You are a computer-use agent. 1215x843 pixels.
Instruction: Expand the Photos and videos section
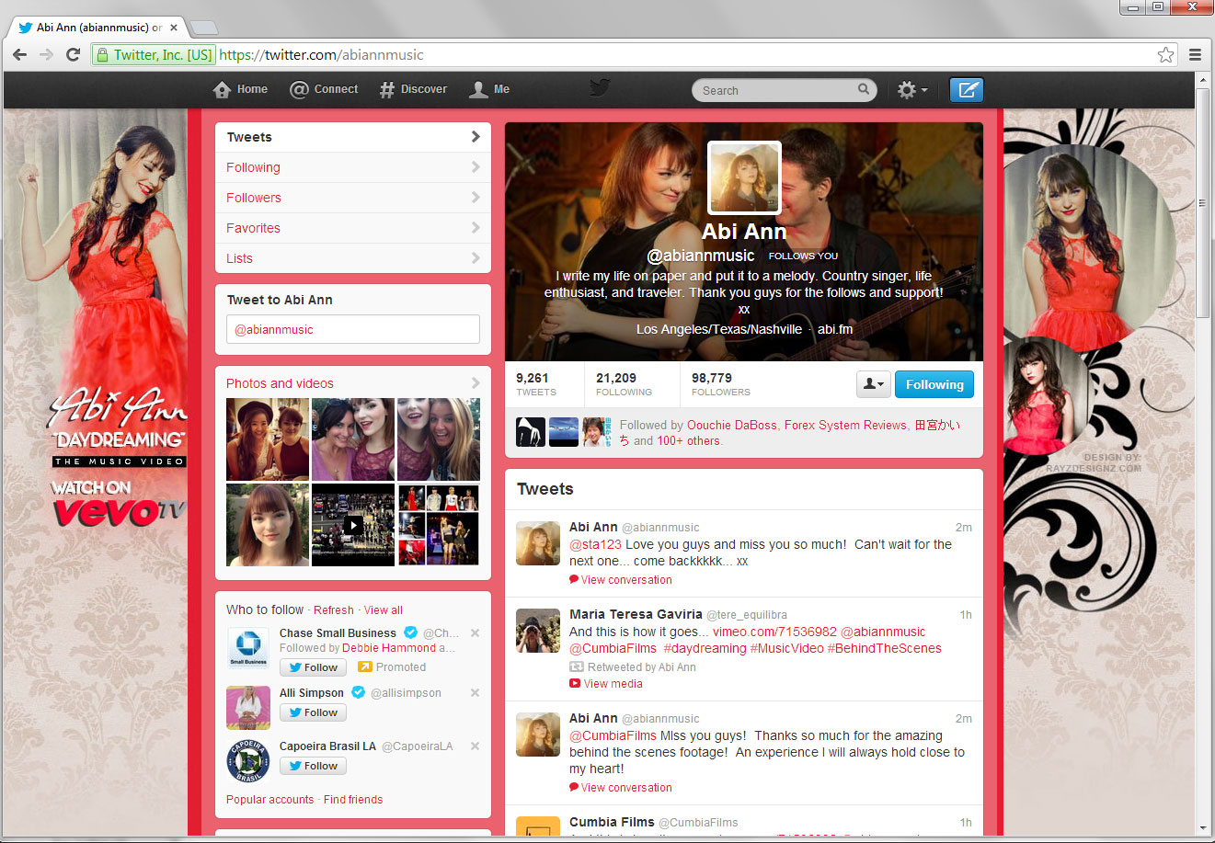coord(475,383)
